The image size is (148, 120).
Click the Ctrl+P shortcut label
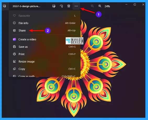pos(72,54)
